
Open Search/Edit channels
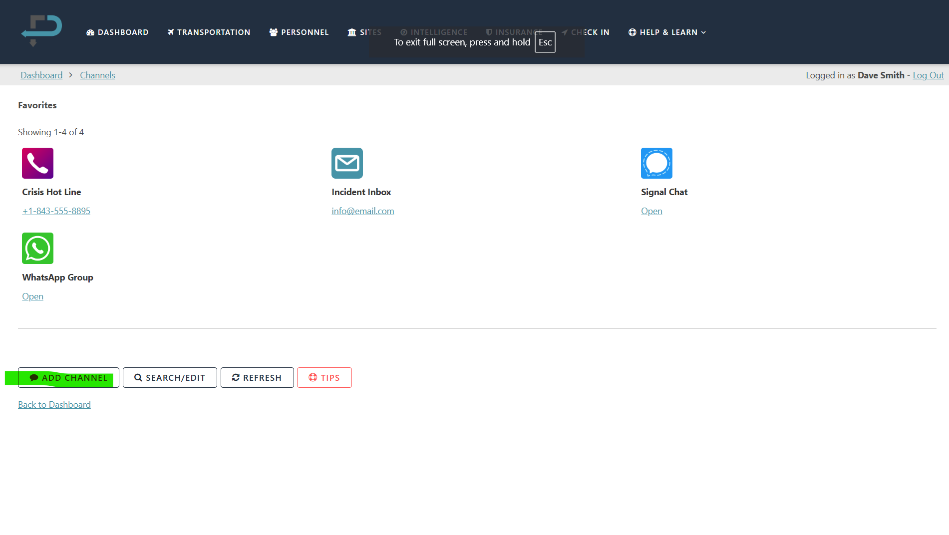(170, 378)
